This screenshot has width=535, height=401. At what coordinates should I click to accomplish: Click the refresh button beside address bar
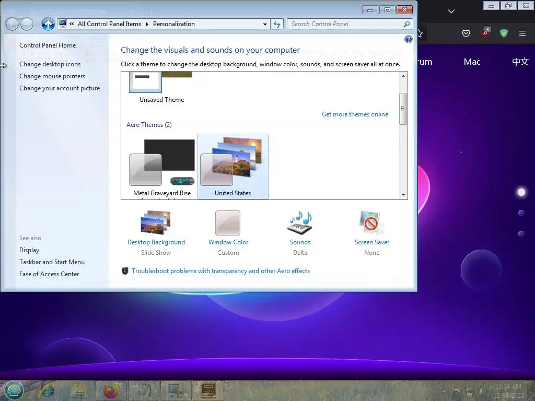[x=277, y=24]
